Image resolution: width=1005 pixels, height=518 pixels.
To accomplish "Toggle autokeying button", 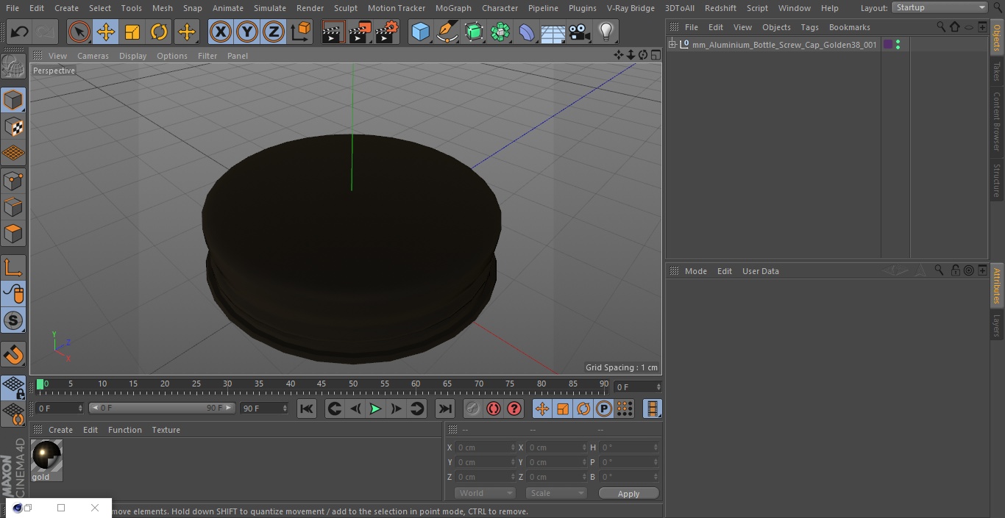I will tap(494, 409).
